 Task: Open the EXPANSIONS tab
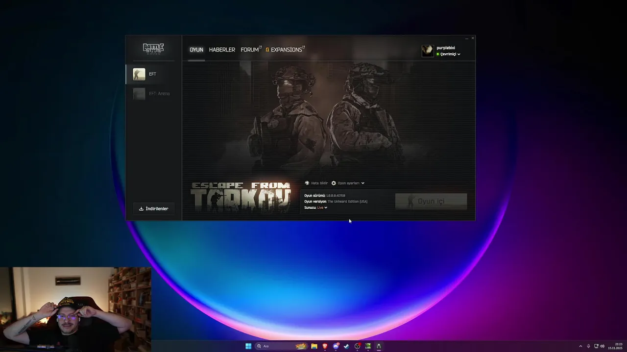point(285,50)
